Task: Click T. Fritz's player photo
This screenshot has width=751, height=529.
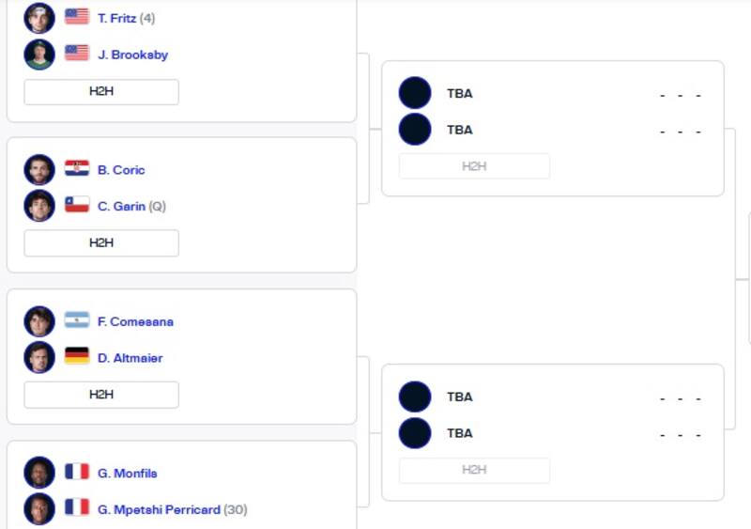Action: click(39, 18)
